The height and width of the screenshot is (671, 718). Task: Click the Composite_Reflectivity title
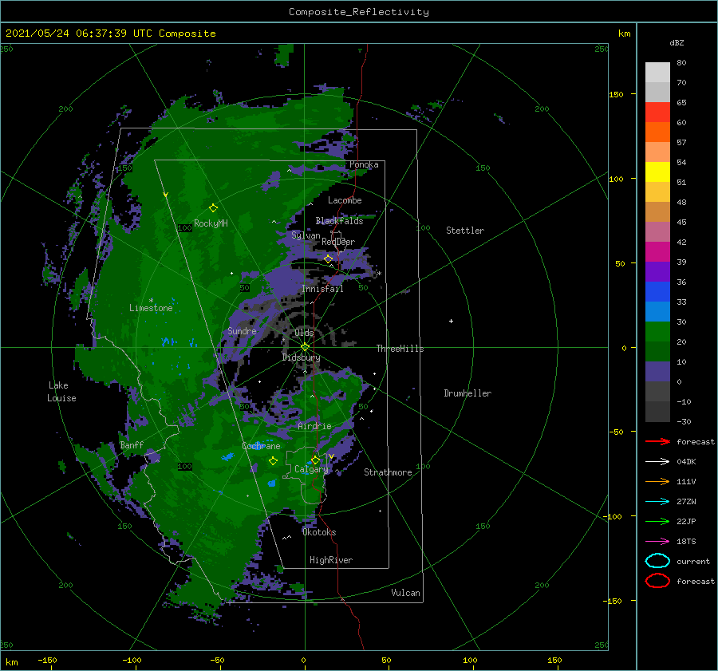coord(358,12)
